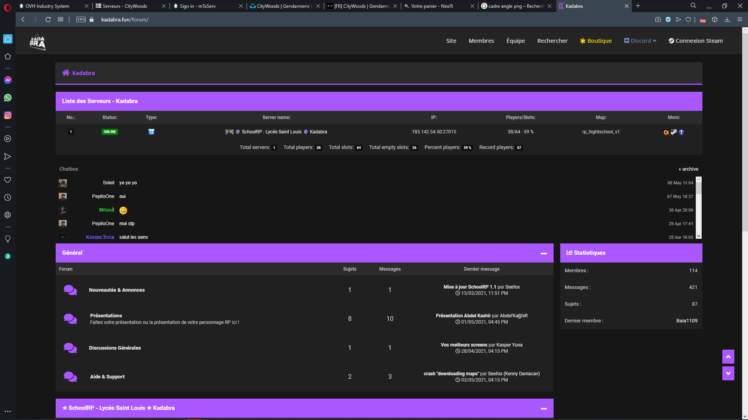The height and width of the screenshot is (420, 748).
Task: Click the blue info icon in the server row
Action: coord(681,132)
